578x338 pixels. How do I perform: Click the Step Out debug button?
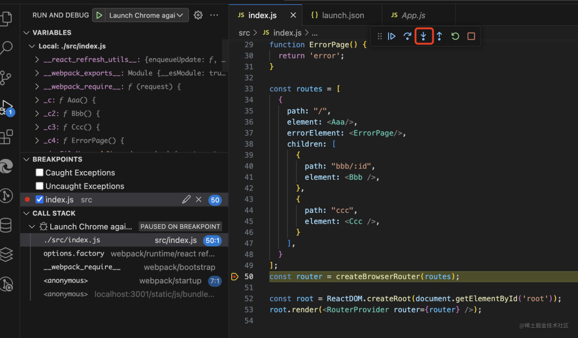click(439, 36)
